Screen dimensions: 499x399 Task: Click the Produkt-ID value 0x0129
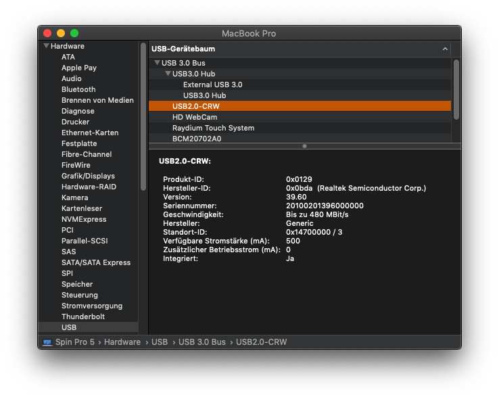[299, 179]
